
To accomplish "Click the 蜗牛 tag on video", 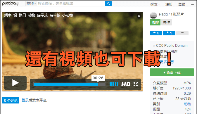I will click(8, 15).
